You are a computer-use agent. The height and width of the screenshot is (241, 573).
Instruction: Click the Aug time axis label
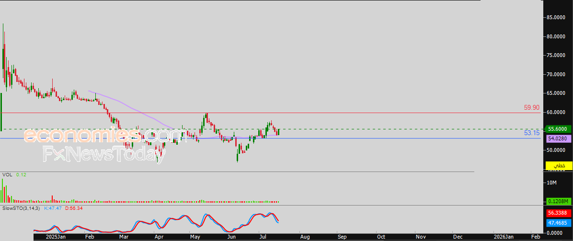(x=305, y=237)
